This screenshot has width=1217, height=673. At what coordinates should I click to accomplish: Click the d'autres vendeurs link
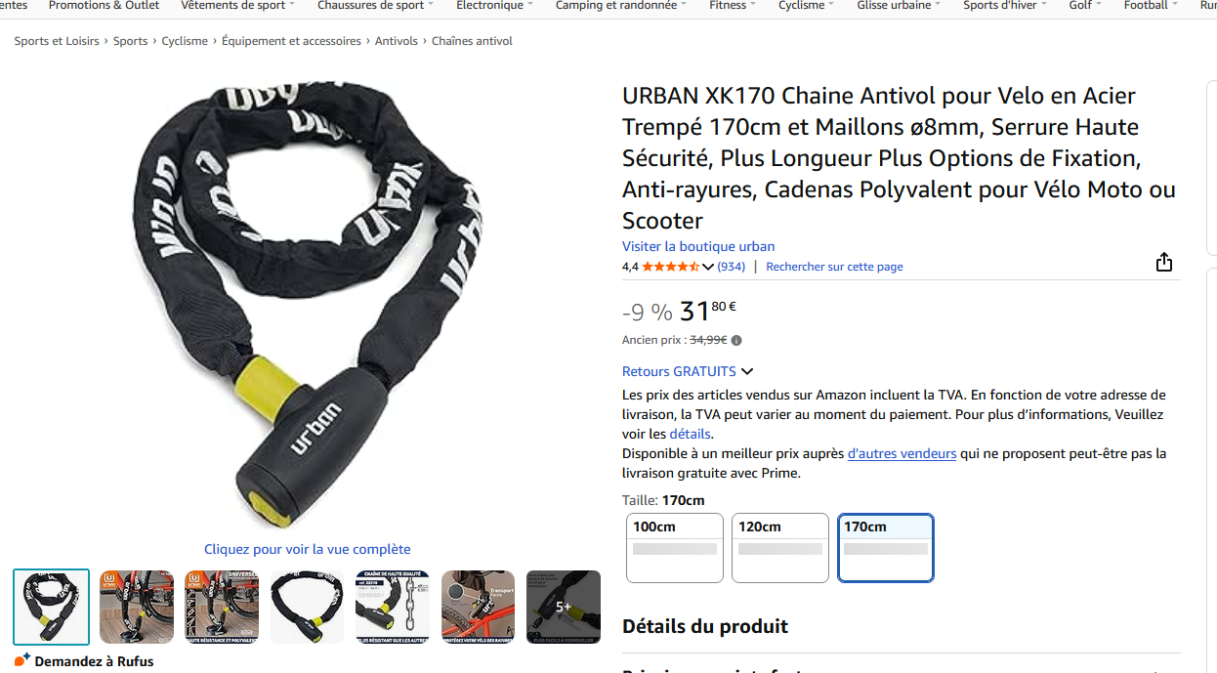[902, 453]
